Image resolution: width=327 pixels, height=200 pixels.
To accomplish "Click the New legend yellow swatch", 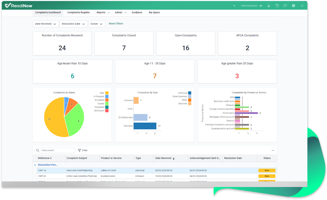I will pyautogui.click(x=107, y=93).
